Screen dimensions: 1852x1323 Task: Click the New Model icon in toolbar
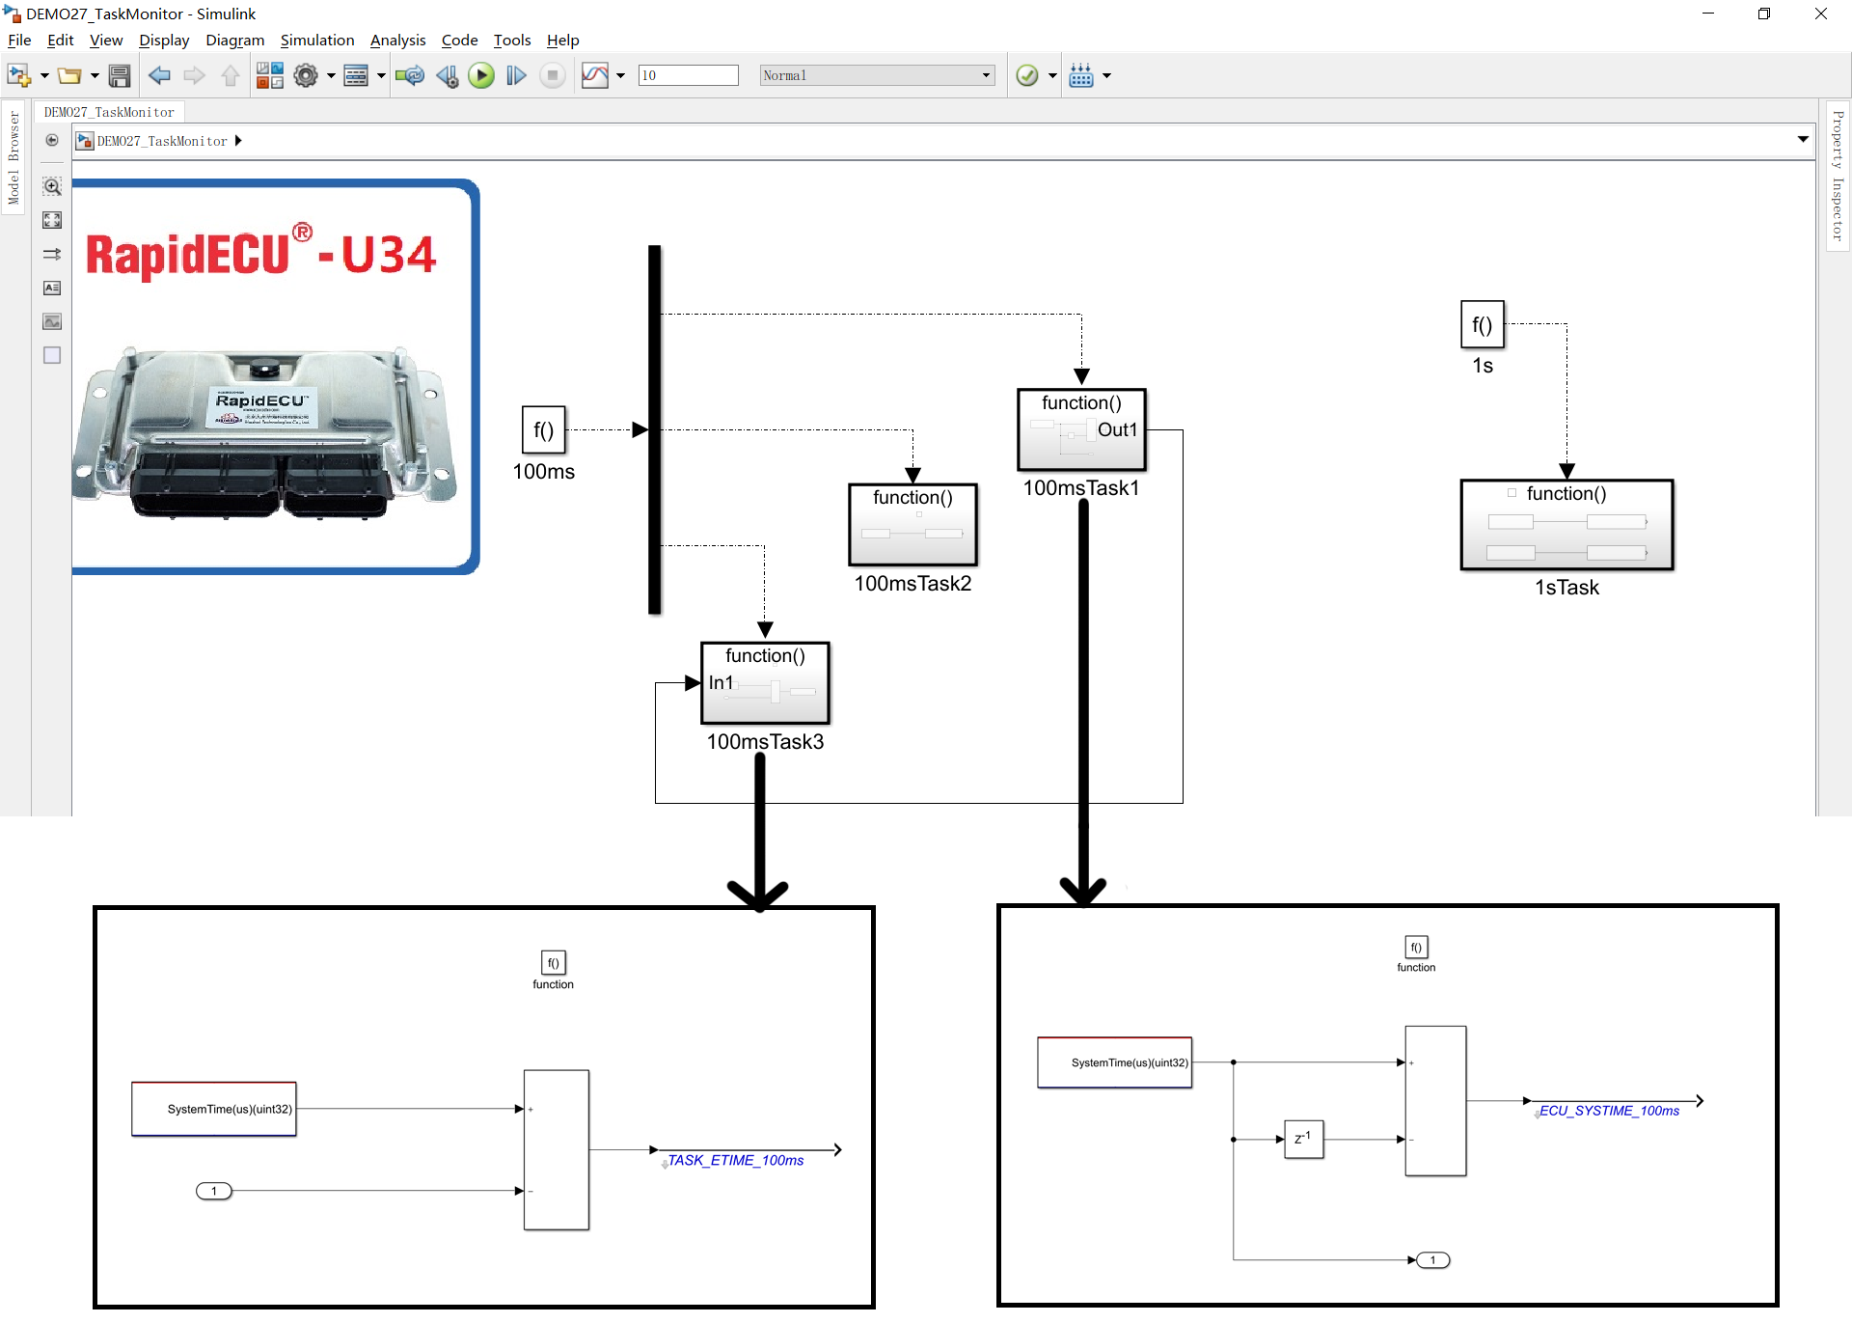18,75
